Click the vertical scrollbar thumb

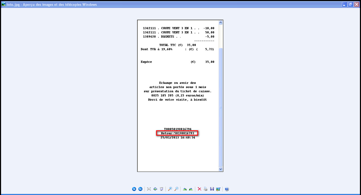220,107
